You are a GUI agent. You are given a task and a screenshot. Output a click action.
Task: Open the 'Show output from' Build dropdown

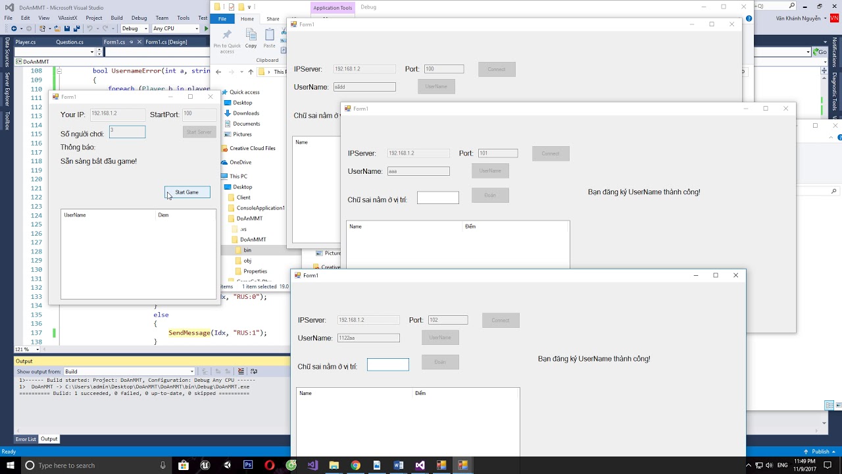pos(128,371)
